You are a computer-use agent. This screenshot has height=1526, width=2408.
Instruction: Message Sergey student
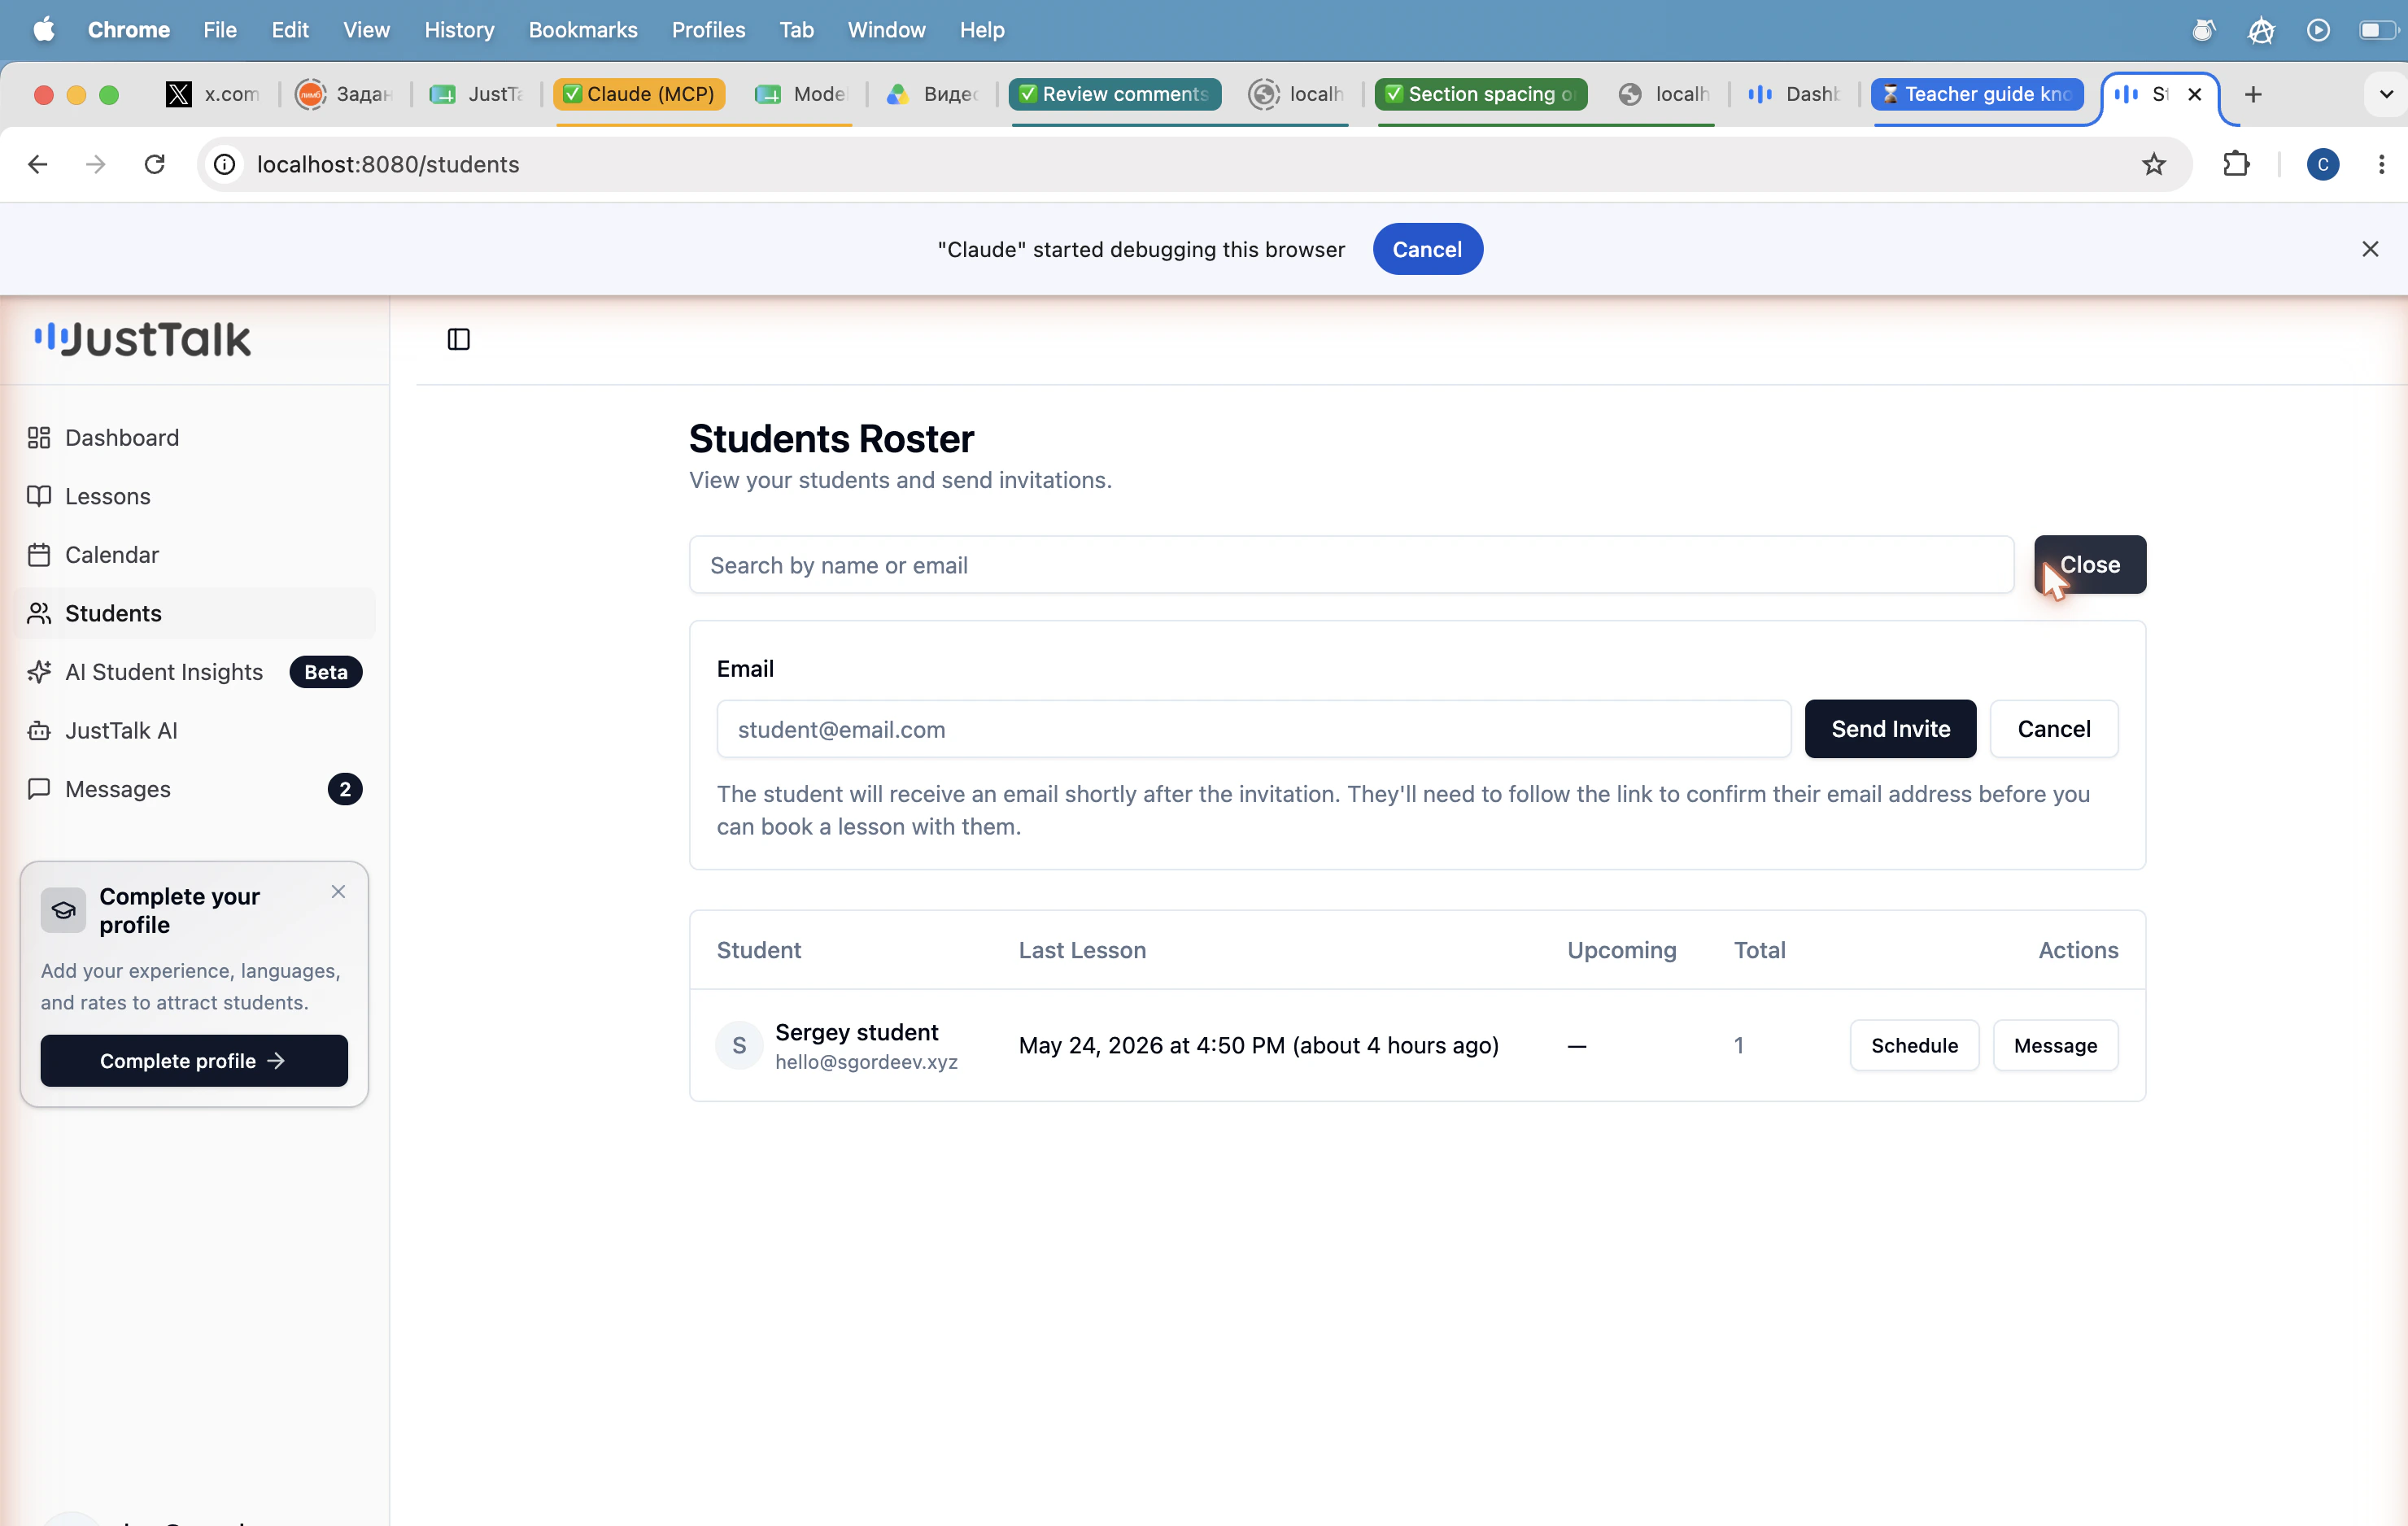point(2055,1045)
